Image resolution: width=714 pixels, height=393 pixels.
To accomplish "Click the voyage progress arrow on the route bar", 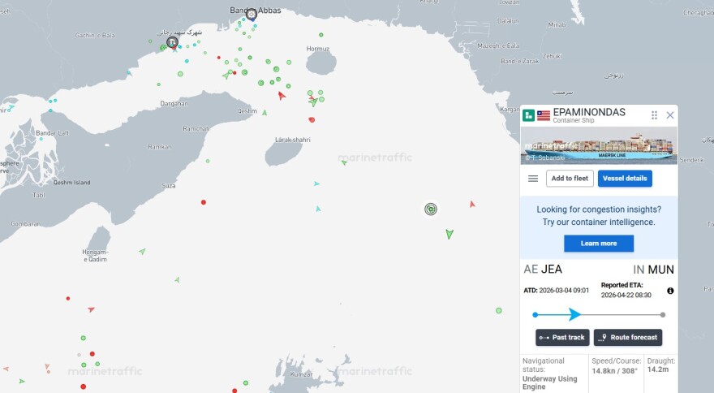I will (x=574, y=314).
